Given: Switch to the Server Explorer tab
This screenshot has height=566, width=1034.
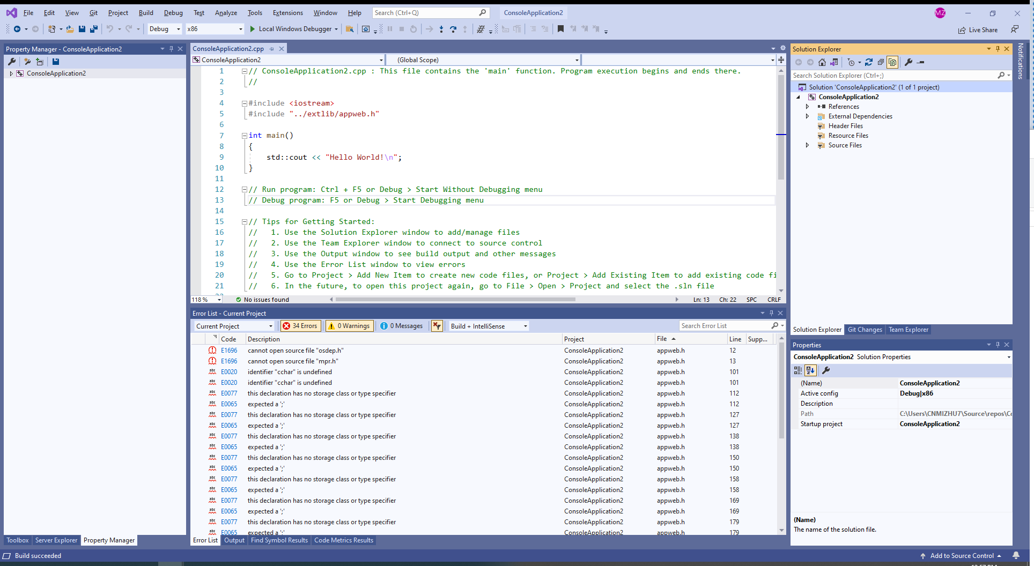Looking at the screenshot, I should coord(56,540).
